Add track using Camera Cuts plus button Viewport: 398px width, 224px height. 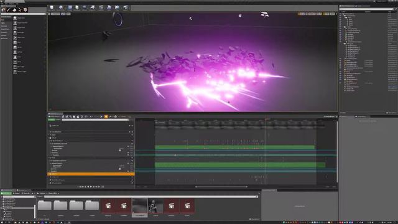130,126
